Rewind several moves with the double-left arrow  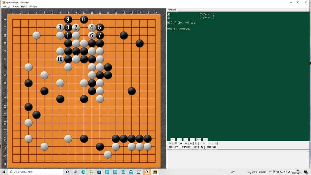(x=175, y=143)
